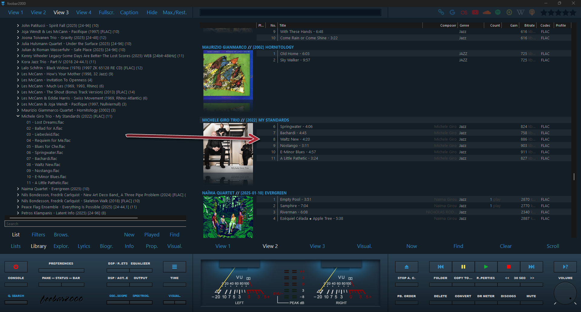Skip to the previous track
The image size is (581, 312).
click(x=441, y=267)
